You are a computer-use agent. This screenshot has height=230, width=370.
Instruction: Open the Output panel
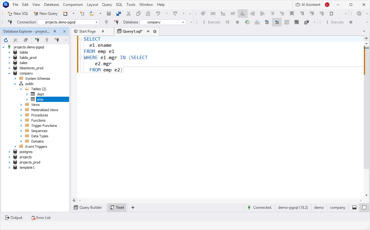coord(14,218)
